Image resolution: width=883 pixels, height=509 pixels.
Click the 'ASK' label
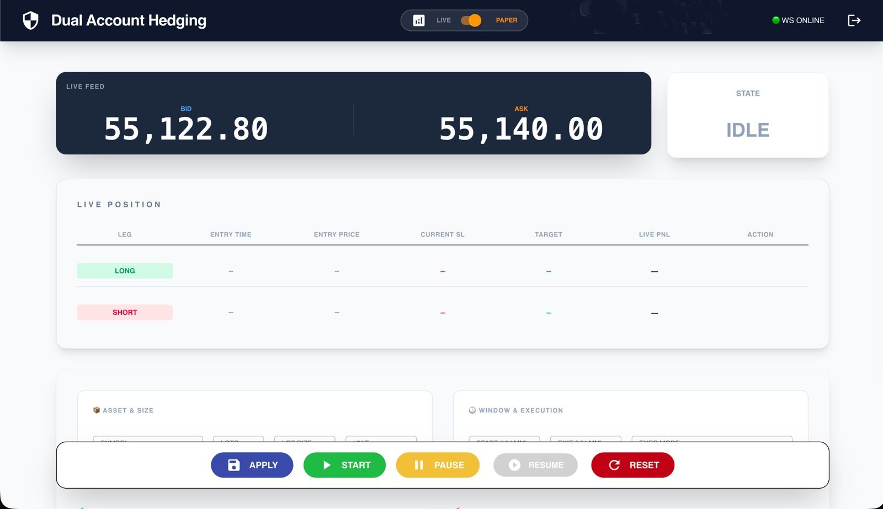click(x=521, y=109)
